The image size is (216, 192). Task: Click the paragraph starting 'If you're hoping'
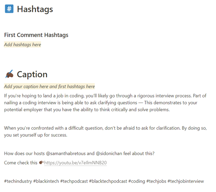(x=105, y=103)
